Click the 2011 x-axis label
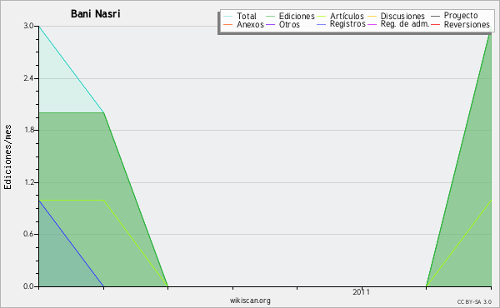 click(x=362, y=292)
